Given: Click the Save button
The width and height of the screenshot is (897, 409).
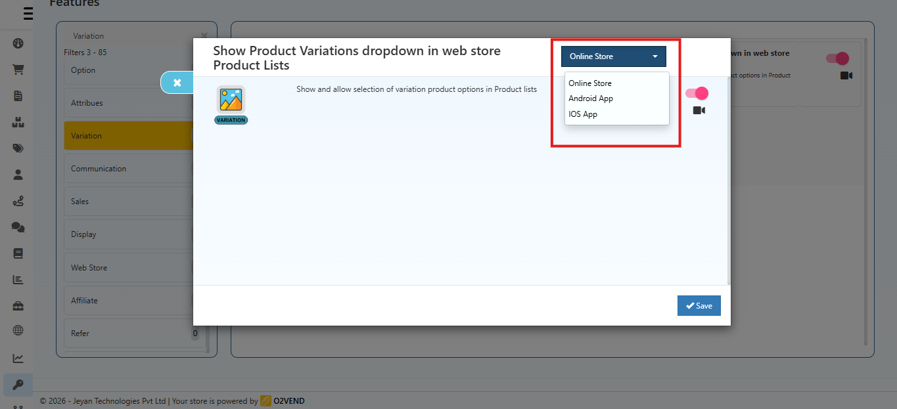Looking at the screenshot, I should click(x=699, y=305).
